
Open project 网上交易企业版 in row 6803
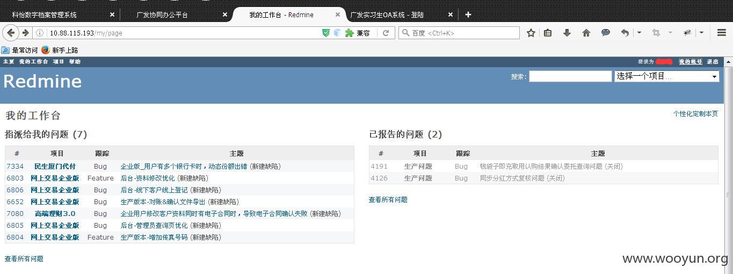click(55, 178)
